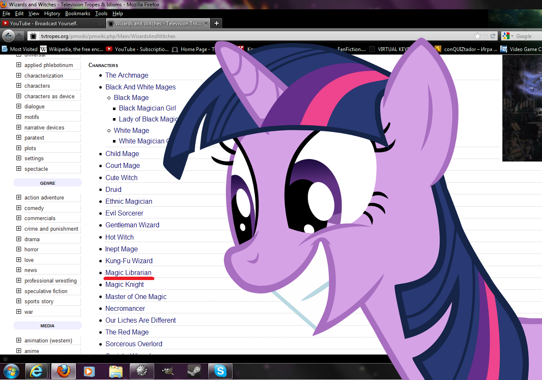Expand the speculative fiction genre

19,291
